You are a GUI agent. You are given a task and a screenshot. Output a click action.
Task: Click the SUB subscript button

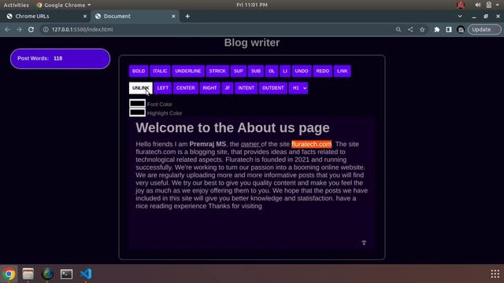pos(256,71)
